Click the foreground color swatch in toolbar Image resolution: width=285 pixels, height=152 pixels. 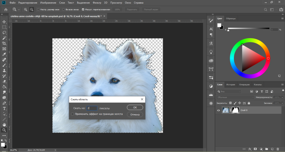pos(3,145)
